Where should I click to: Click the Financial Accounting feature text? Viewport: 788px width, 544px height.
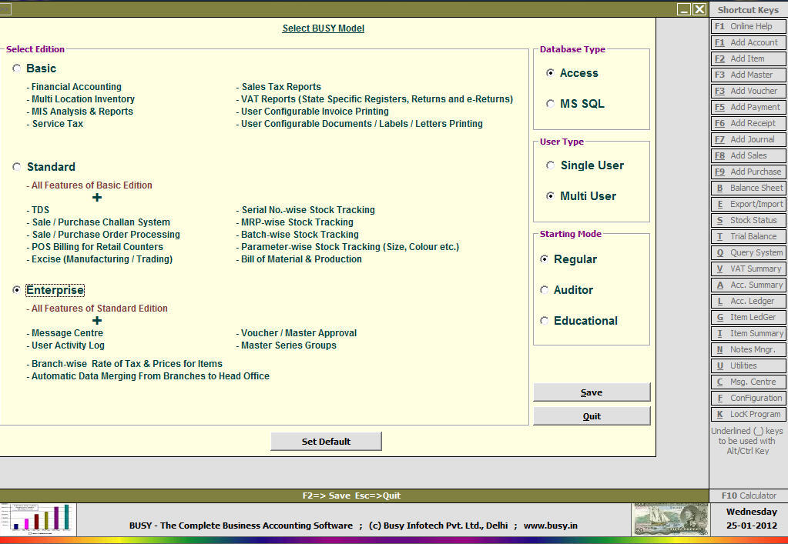click(x=76, y=87)
